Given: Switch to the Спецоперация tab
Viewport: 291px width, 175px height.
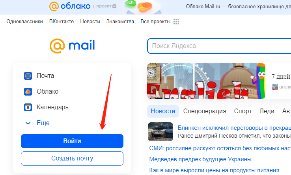Looking at the screenshot, I should [x=205, y=111].
